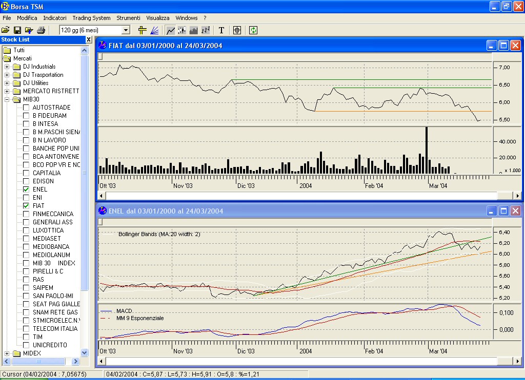Open the Indicatori menu
Screen dimensions: 525x380
(x=55, y=18)
